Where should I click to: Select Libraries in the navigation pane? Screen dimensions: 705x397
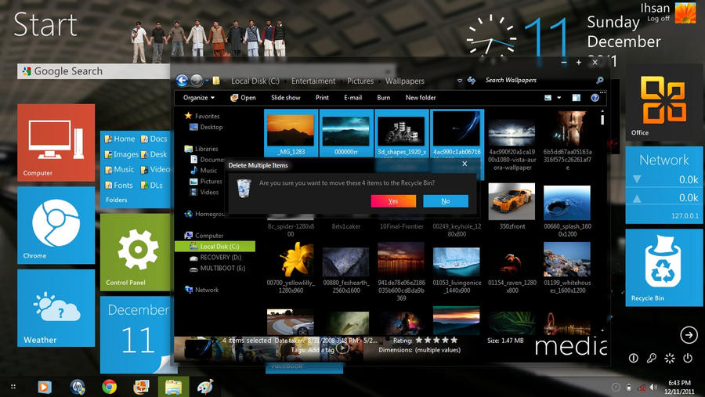click(201, 149)
